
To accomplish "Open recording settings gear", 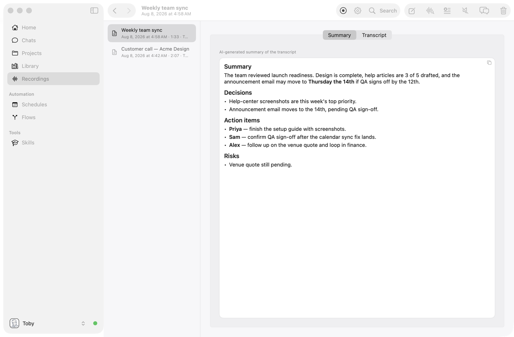I will (357, 11).
